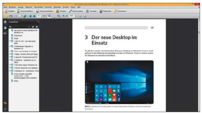This screenshot has width=202, height=113.
Task: Select the 'Inhalt' bookmark
Action: [x=16, y=38]
